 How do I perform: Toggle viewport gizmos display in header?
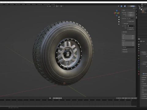[x=121, y=6]
